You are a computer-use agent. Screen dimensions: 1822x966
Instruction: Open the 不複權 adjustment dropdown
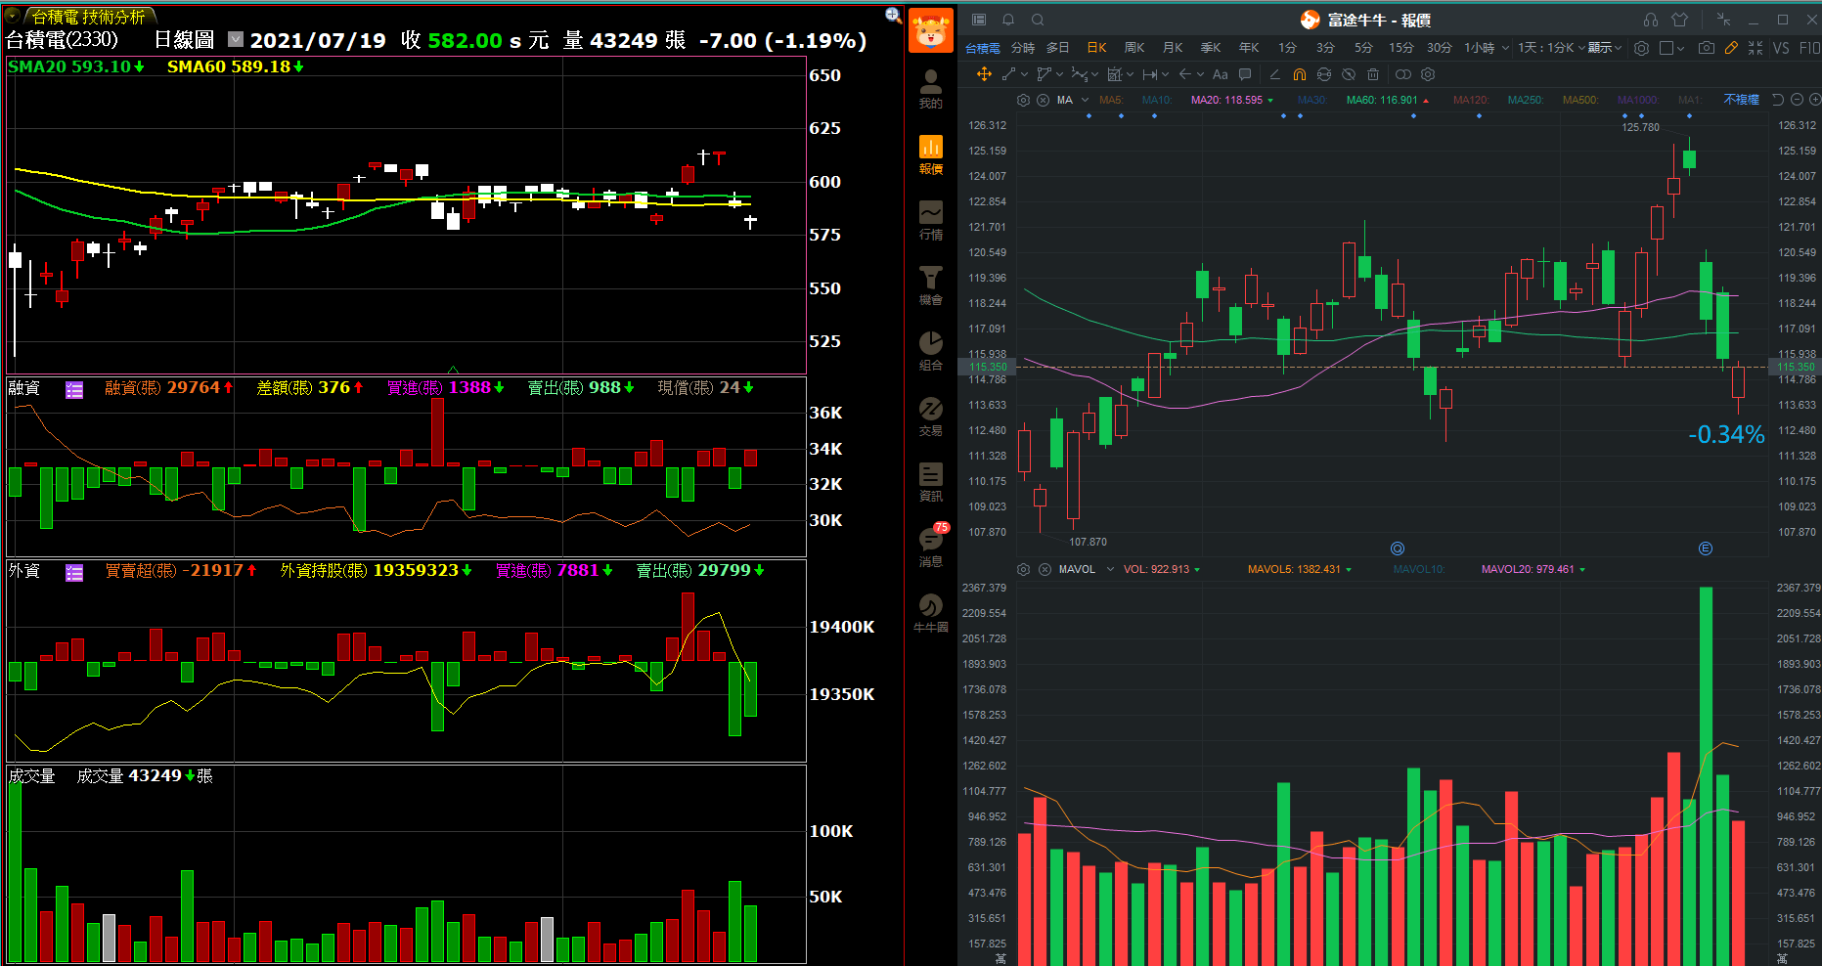point(1741,100)
